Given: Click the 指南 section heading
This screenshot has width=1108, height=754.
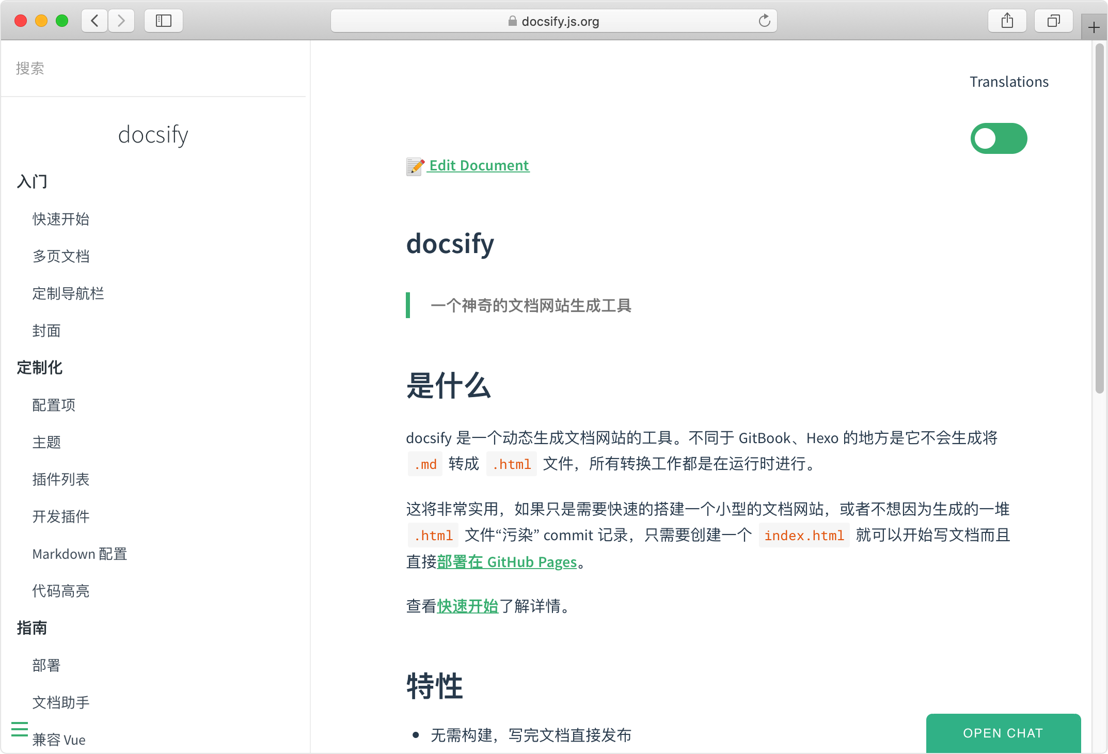Looking at the screenshot, I should pos(32,628).
